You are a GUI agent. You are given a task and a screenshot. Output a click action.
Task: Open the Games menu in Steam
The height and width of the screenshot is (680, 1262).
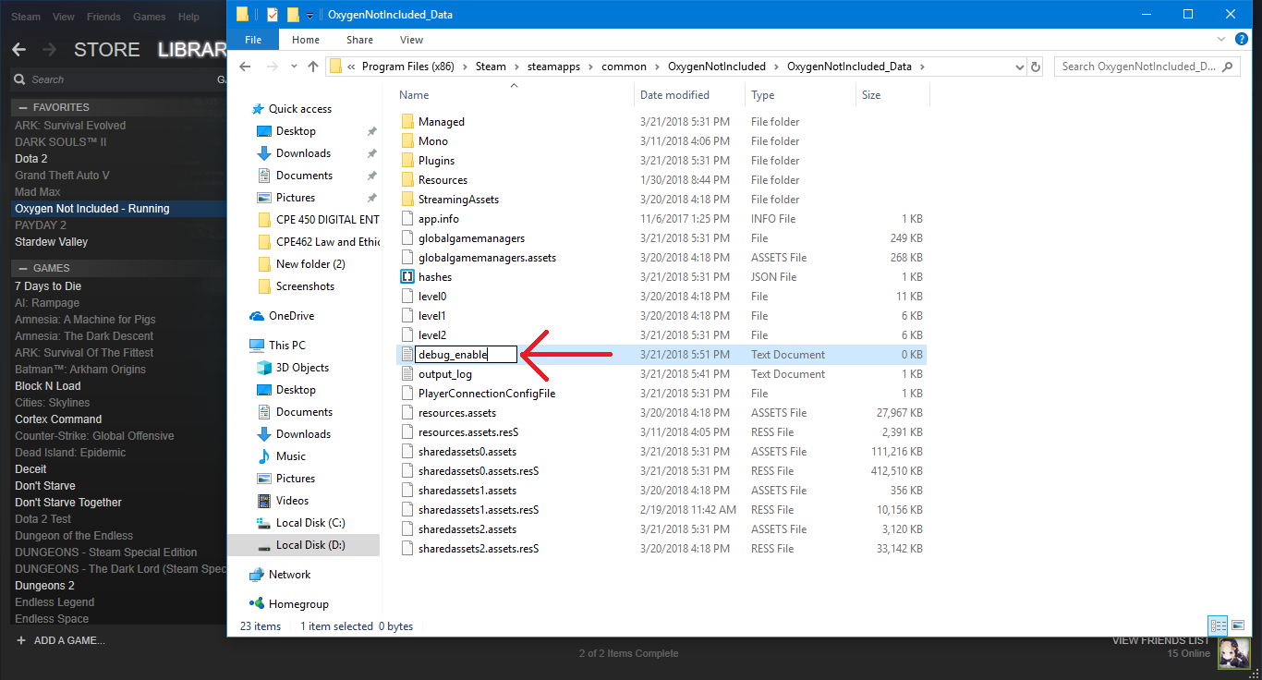[149, 17]
